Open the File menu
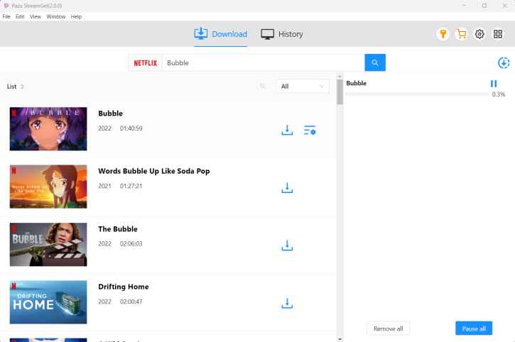515x342 pixels. pos(7,16)
